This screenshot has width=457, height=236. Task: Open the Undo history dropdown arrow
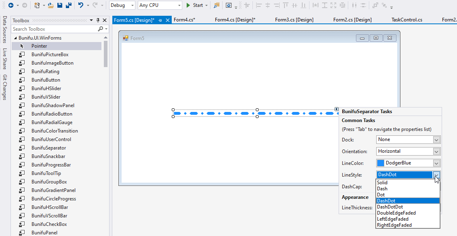[88, 5]
